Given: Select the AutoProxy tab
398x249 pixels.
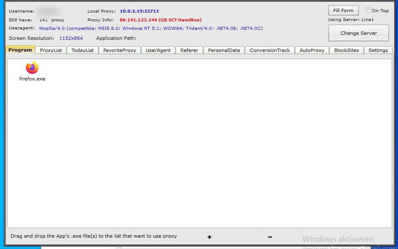Looking at the screenshot, I should pos(312,50).
